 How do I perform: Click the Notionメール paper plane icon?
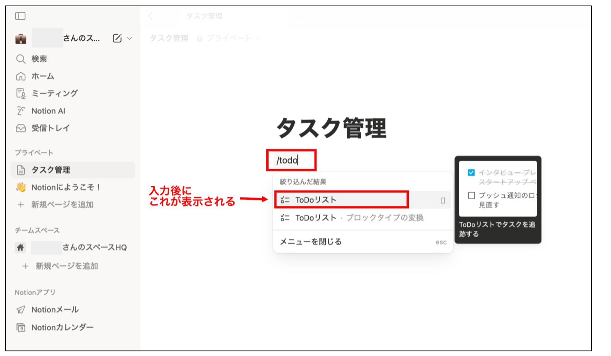coord(21,310)
